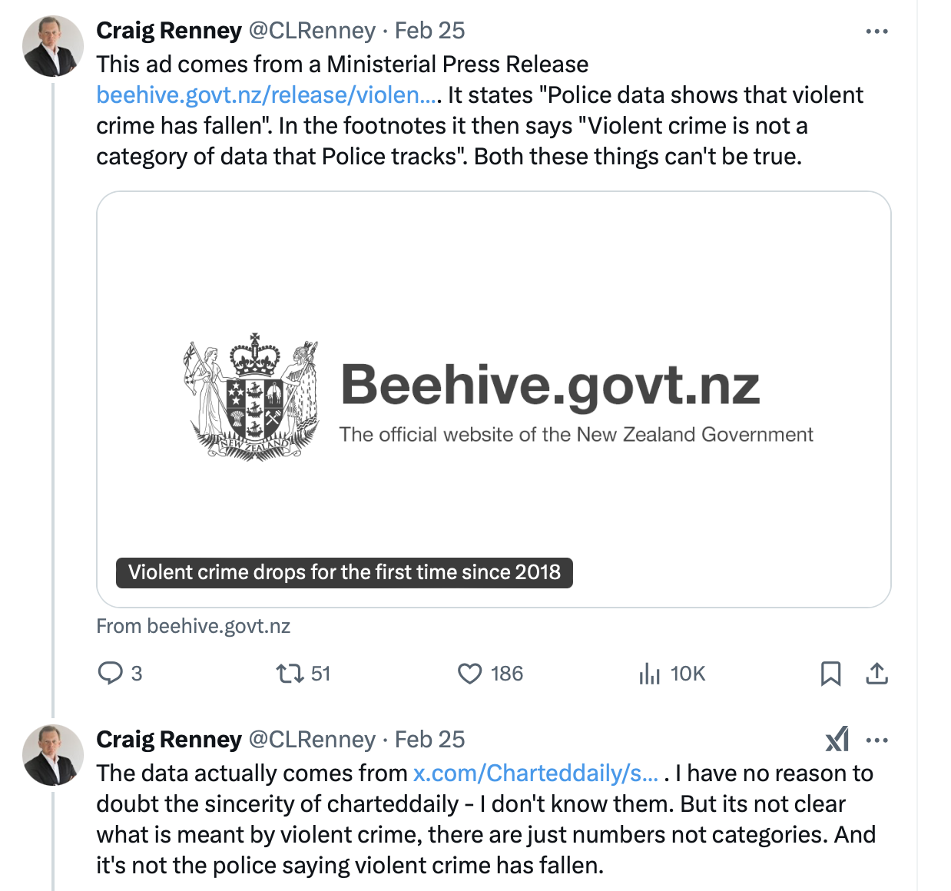Screen dimensions: 951x891
Task: Click the Grok icon on second tweet
Action: tap(837, 740)
